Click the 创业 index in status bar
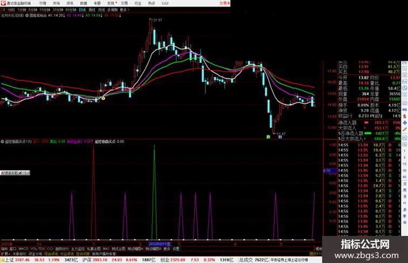The height and width of the screenshot is (263, 408). pyautogui.click(x=164, y=260)
